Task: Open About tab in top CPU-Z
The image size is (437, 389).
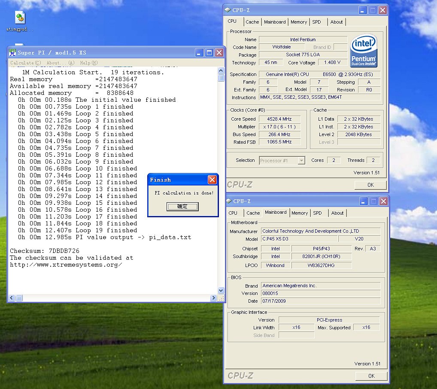Action: [337, 22]
